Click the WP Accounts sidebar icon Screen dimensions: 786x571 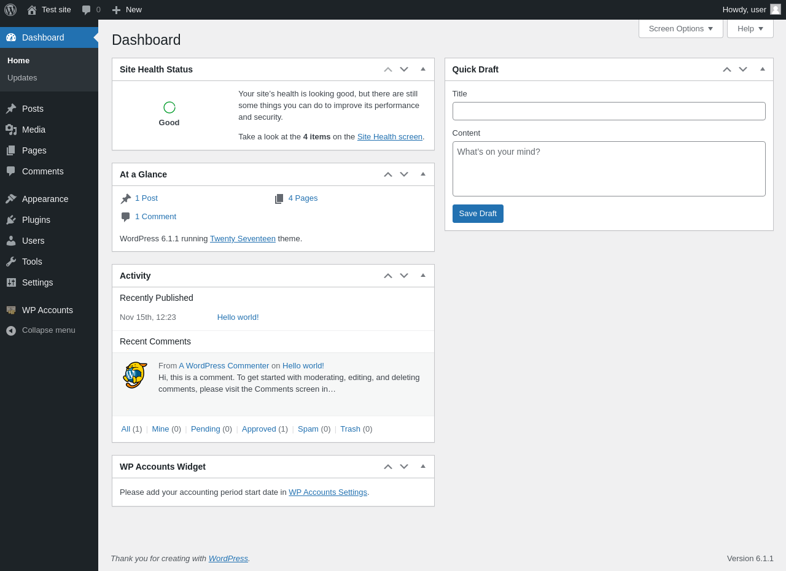(x=11, y=310)
